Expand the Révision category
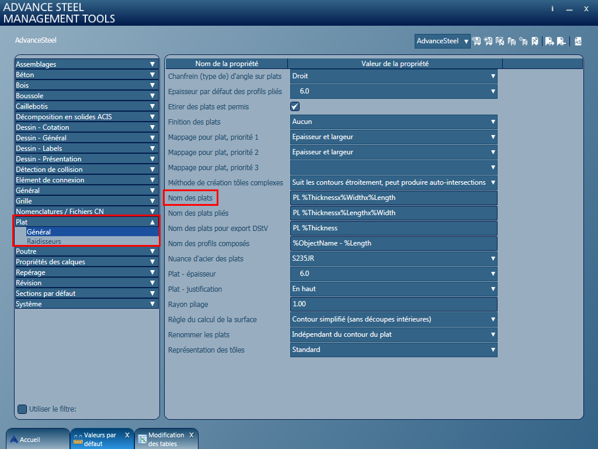Viewport: 598px width, 449px height. tap(86, 282)
